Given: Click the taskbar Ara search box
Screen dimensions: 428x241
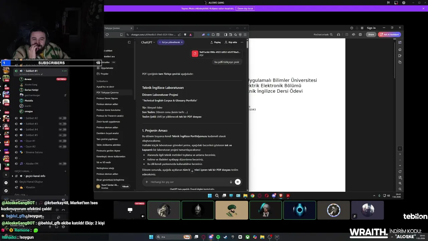Looking at the screenshot, I should [174, 237].
